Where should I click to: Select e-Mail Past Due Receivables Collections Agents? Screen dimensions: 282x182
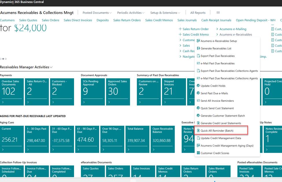(227, 78)
